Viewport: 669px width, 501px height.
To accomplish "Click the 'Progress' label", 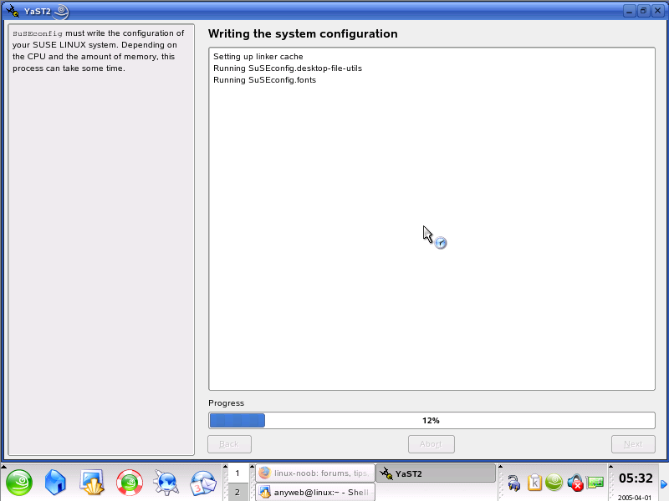I will [x=226, y=403].
